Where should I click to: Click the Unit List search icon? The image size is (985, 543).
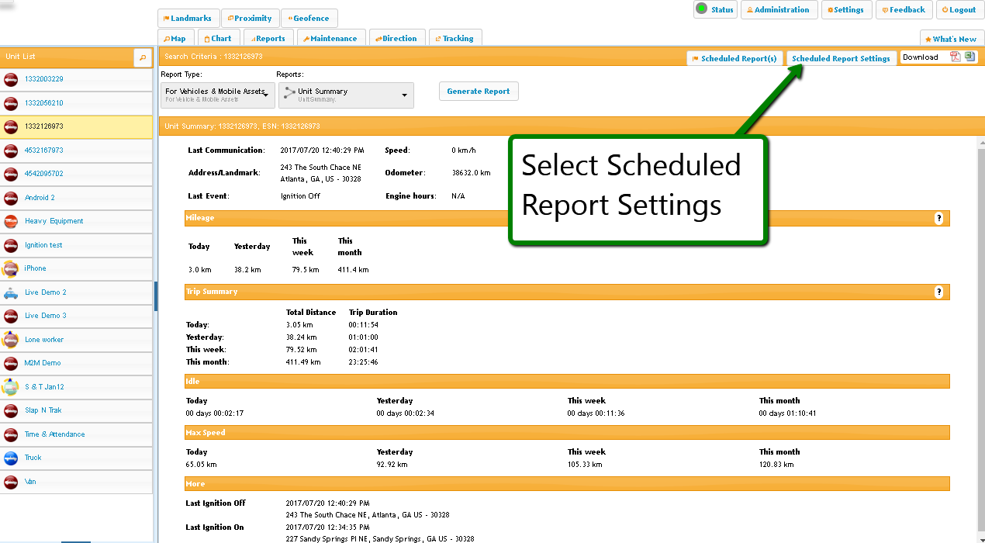coord(143,57)
